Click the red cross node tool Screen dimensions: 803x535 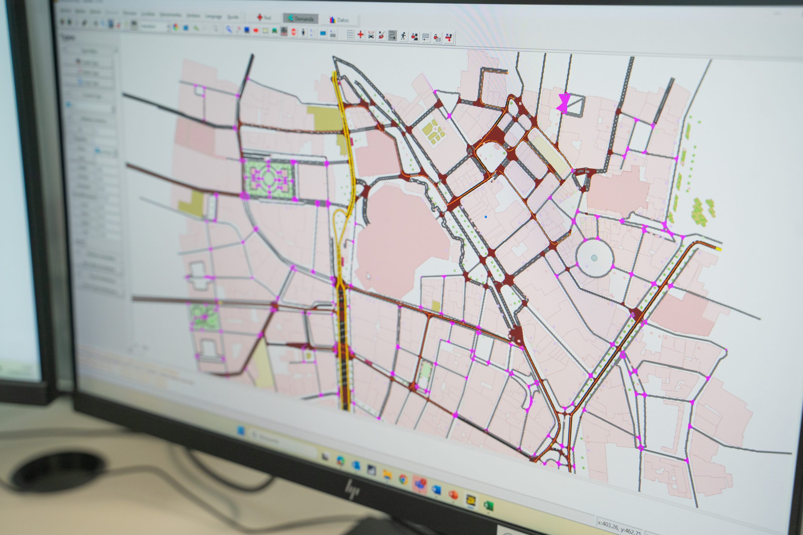click(x=360, y=34)
